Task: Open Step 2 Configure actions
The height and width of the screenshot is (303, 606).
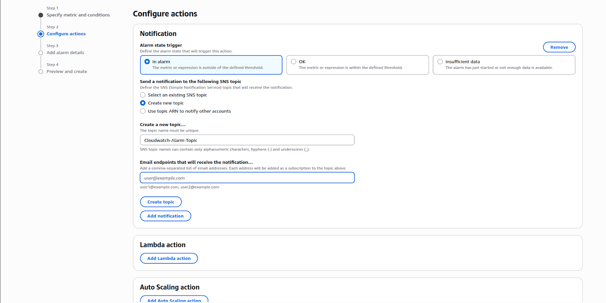Action: [66, 34]
